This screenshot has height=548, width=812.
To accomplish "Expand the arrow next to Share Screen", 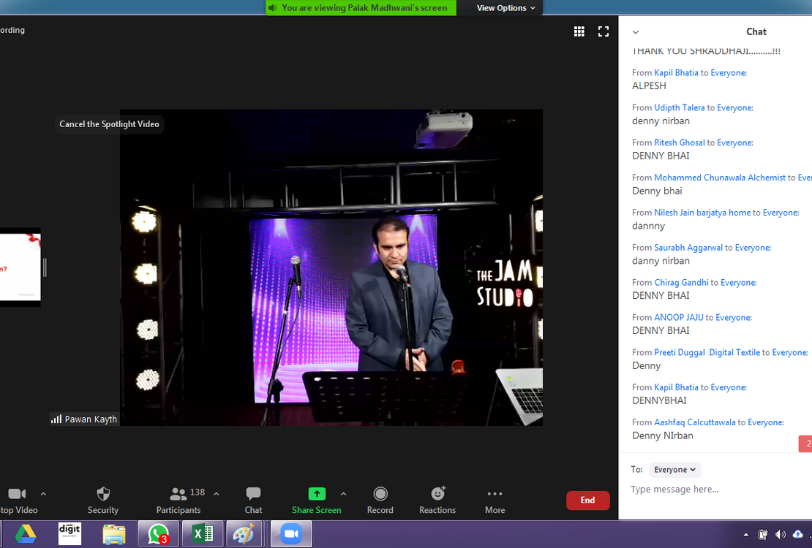I will pos(344,494).
